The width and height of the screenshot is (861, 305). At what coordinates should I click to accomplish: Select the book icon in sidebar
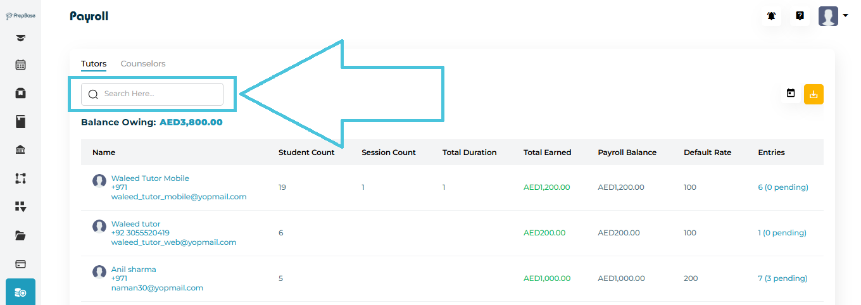(x=20, y=121)
